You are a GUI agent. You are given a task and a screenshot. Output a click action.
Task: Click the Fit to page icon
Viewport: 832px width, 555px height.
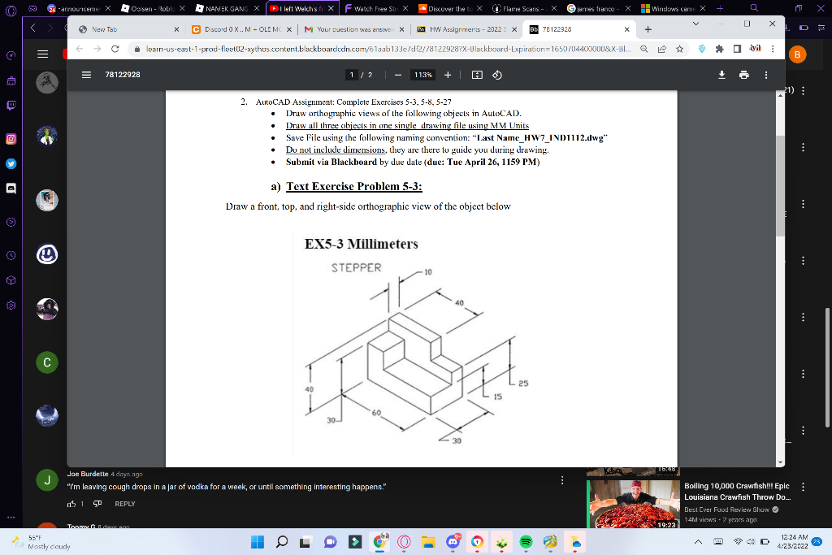(477, 75)
